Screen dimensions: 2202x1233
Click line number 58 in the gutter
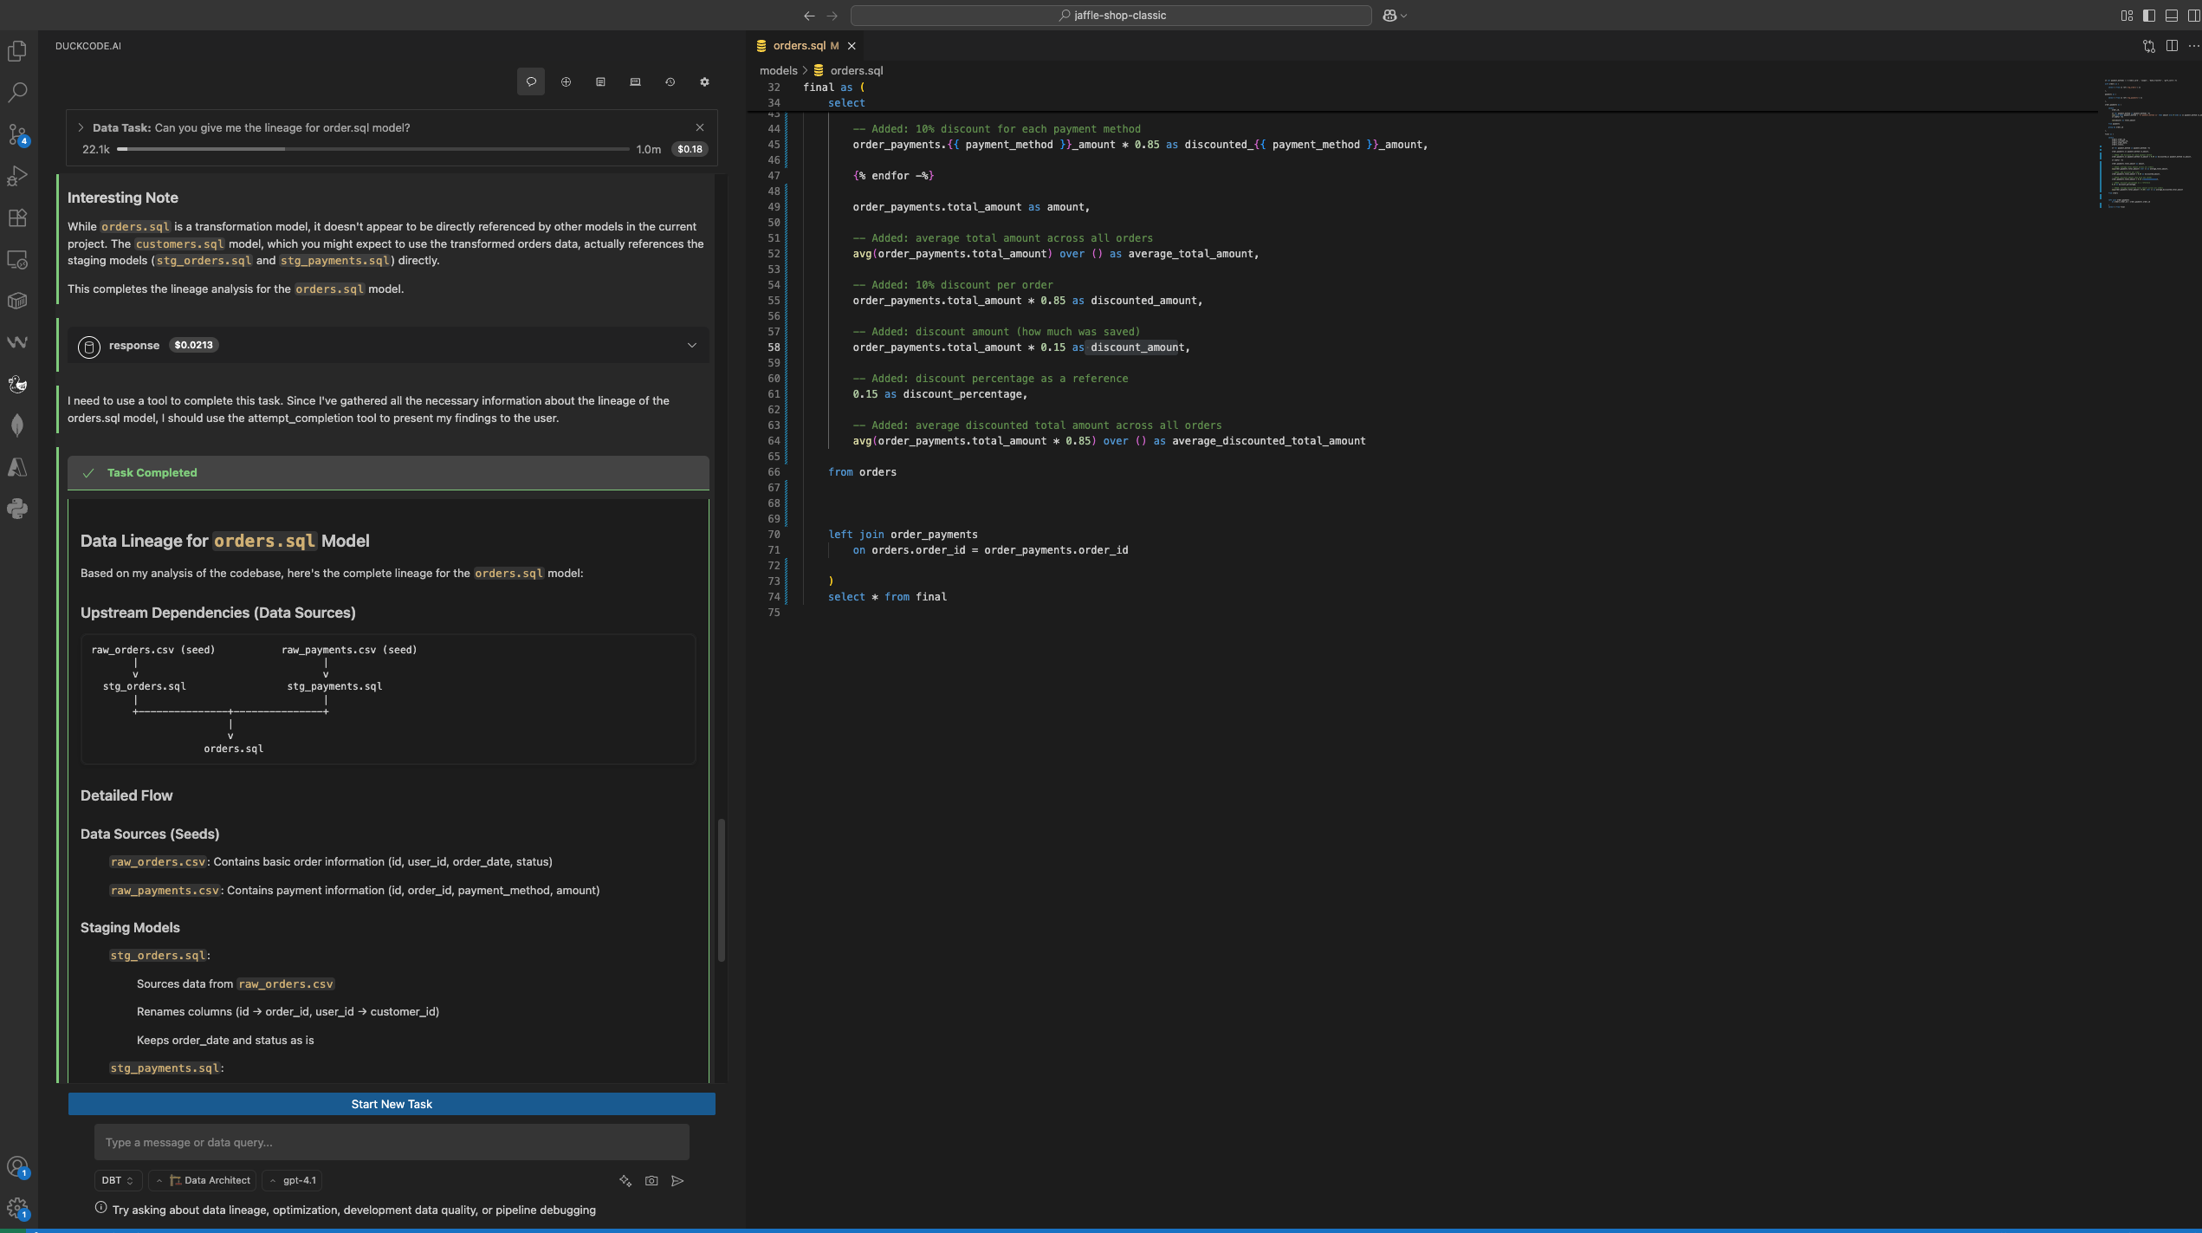click(x=774, y=347)
